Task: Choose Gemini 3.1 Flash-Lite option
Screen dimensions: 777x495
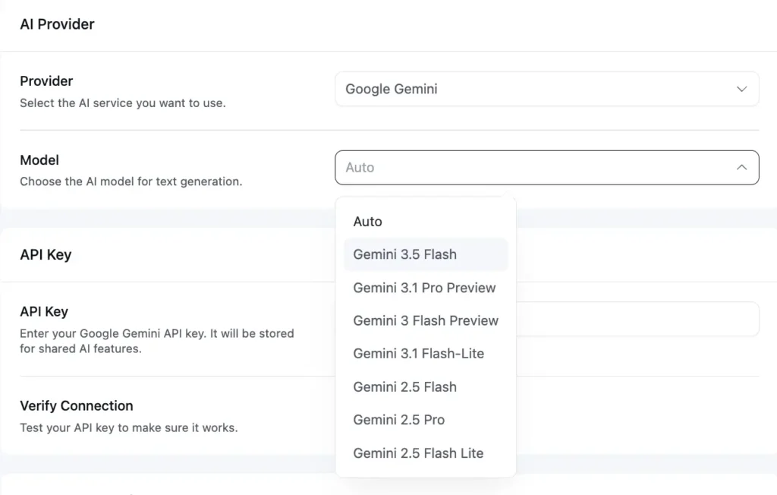Action: [x=426, y=354]
